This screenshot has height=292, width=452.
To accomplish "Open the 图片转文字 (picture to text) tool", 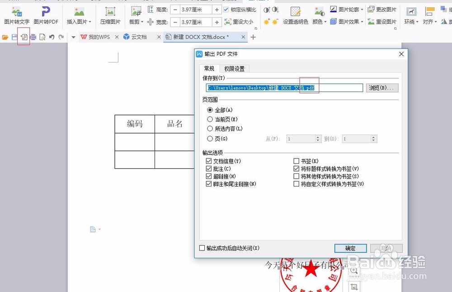I will 17,16.
